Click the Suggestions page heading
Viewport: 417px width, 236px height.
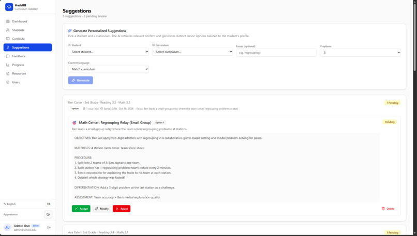point(77,11)
